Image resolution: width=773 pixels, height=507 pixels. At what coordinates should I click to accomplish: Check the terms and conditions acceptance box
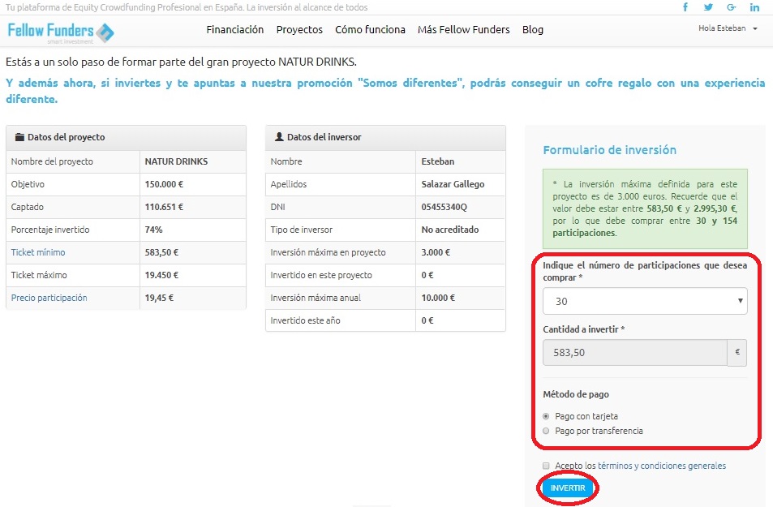(547, 466)
